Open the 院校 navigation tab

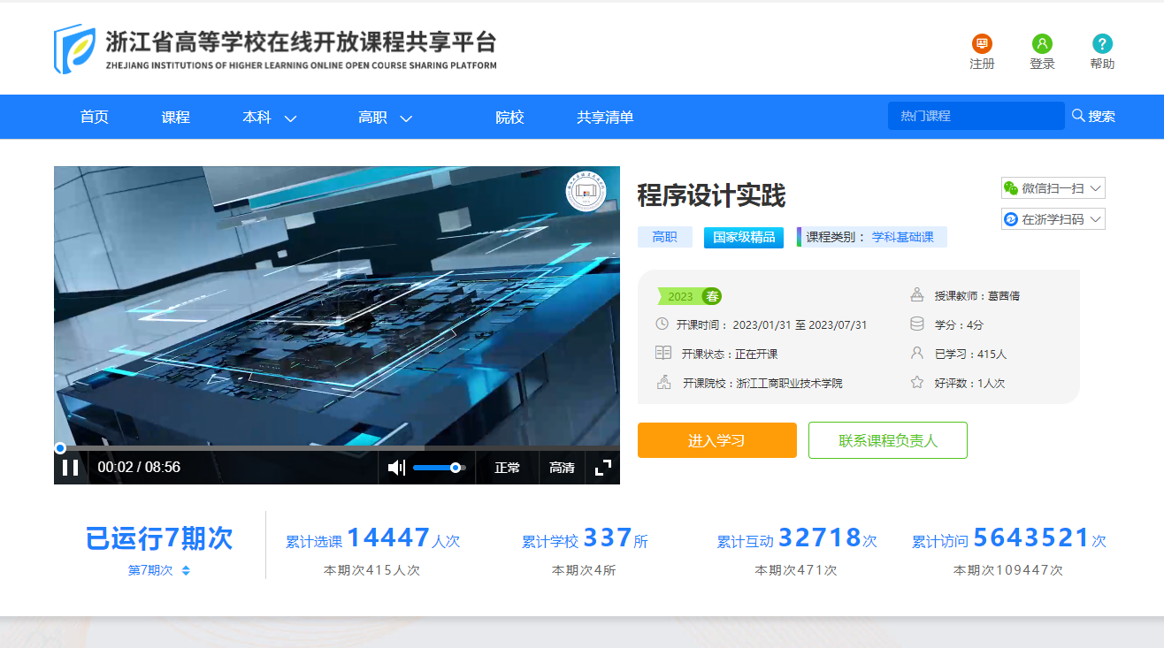pos(509,118)
